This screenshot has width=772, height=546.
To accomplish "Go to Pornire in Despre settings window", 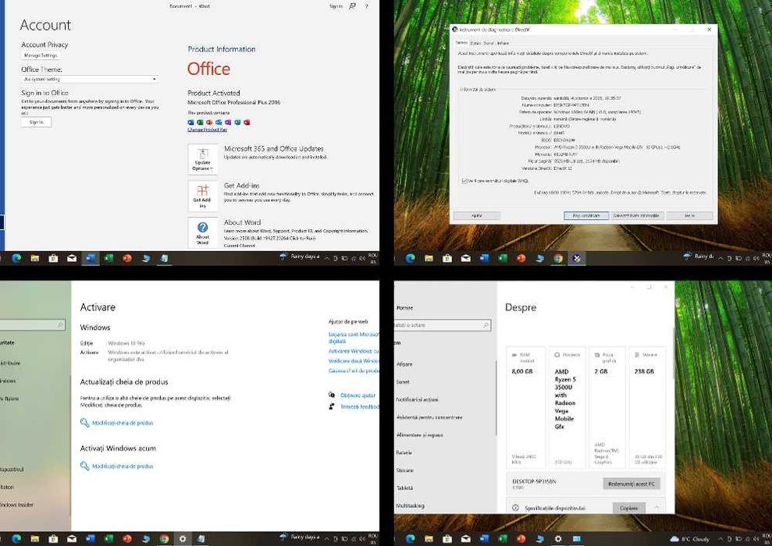I will coord(404,308).
